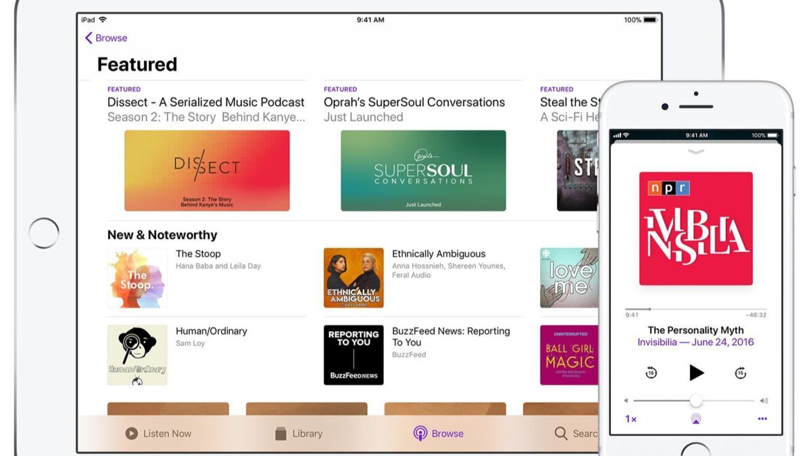This screenshot has height=456, width=811.
Task: Open the more options ellipsis on iPhone
Action: tap(762, 419)
